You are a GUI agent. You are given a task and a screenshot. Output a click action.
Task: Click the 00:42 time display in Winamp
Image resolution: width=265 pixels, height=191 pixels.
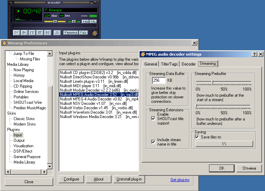point(32,11)
